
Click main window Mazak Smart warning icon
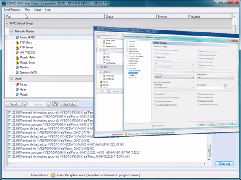coord(17,62)
